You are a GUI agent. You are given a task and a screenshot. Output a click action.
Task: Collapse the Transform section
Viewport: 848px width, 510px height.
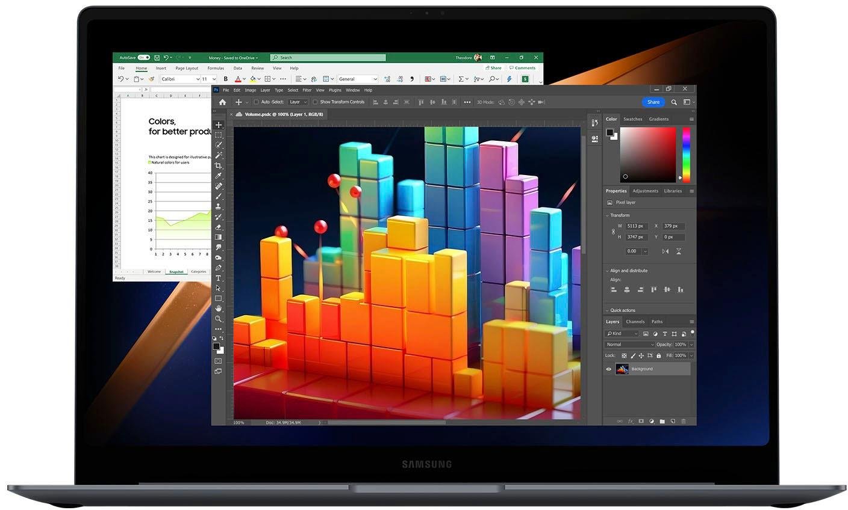coord(607,215)
